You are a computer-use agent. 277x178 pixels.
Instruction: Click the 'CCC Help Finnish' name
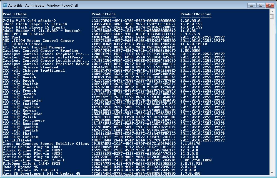[21, 87]
